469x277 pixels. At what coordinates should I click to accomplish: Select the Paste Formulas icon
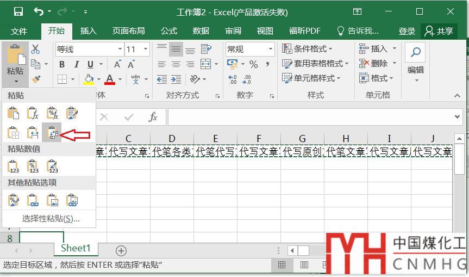pyautogui.click(x=33, y=113)
